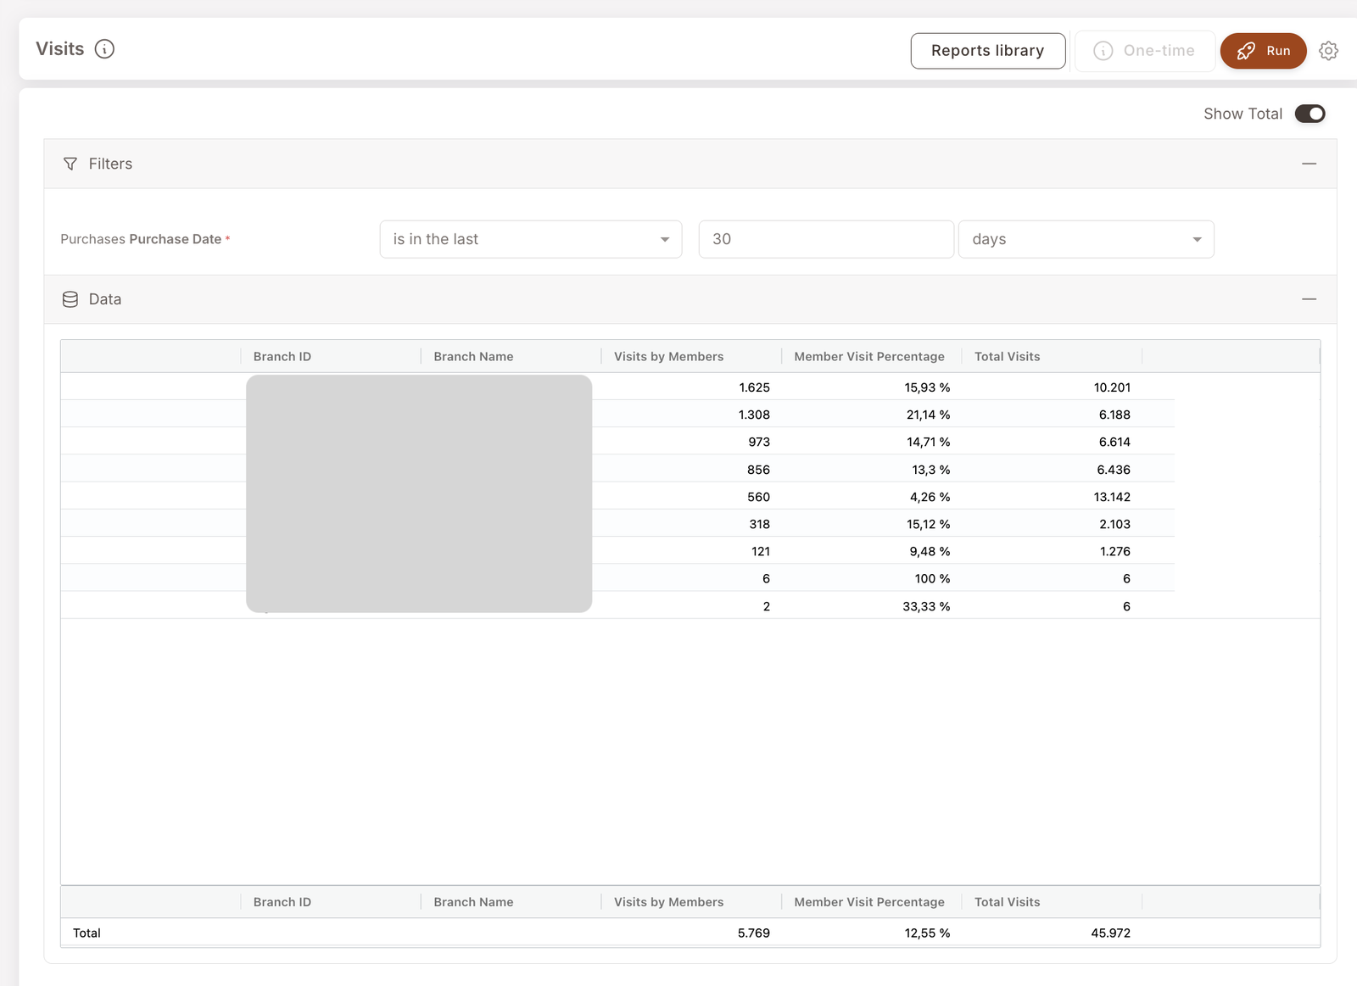Open the settings gear icon
The width and height of the screenshot is (1357, 986).
1328,51
